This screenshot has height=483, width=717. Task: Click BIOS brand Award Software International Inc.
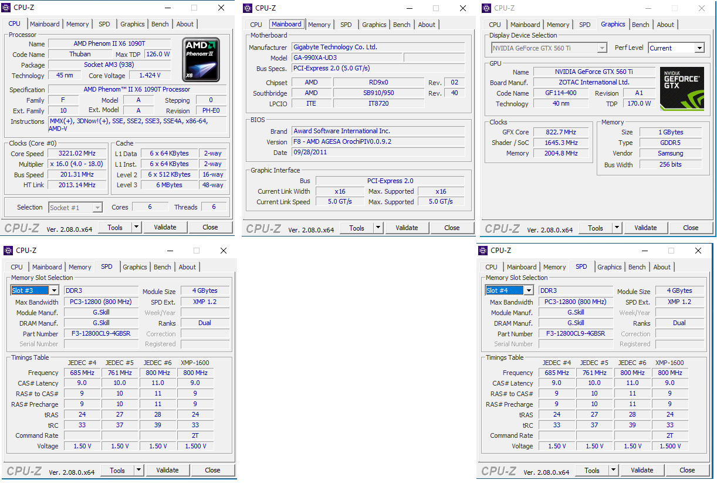tap(378, 131)
